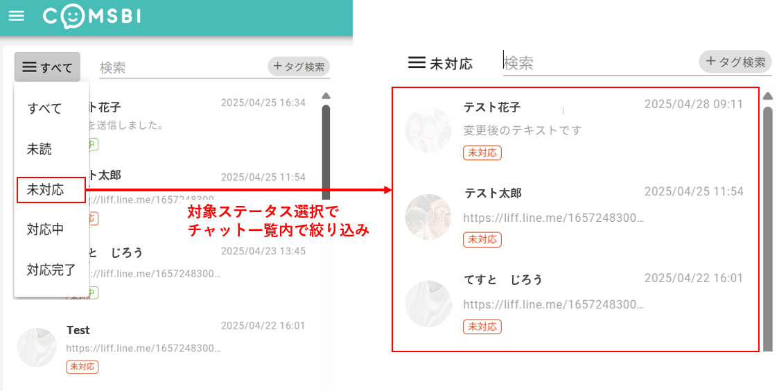The image size is (779, 391).
Task: Click てすと じろう avatar in the right list
Action: (x=428, y=304)
